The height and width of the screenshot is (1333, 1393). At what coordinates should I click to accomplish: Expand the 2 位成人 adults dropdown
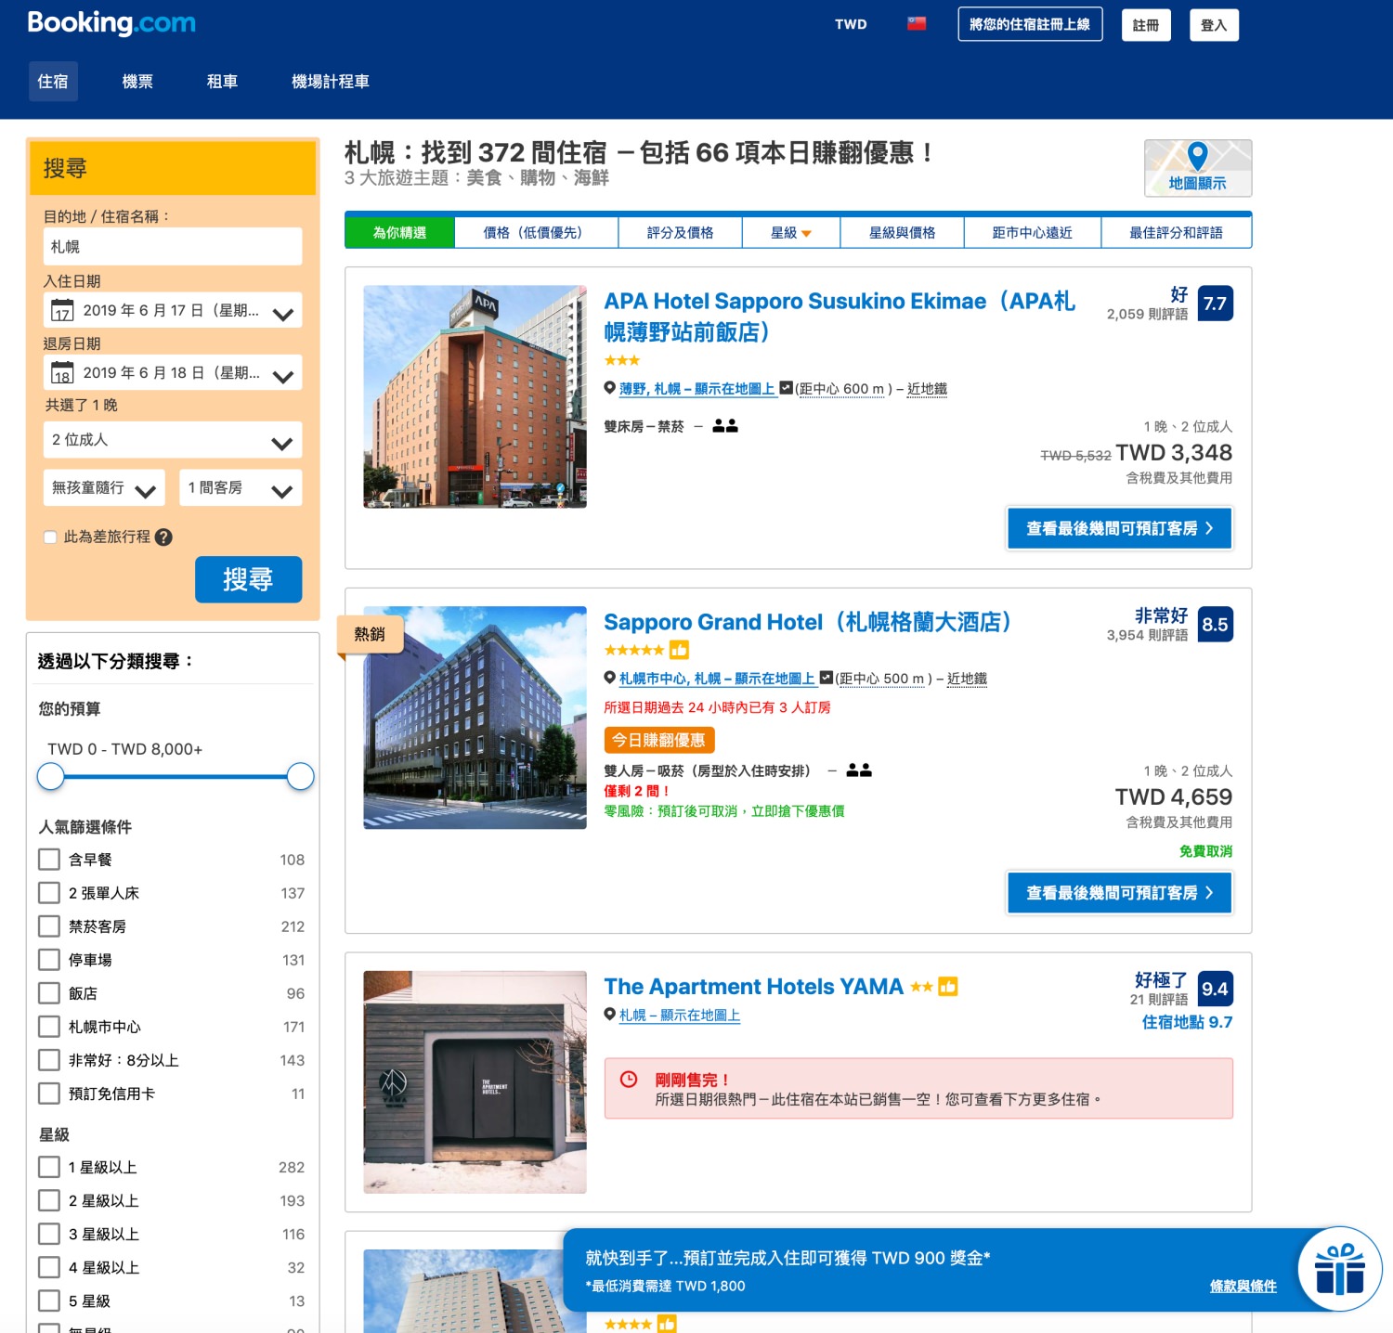pyautogui.click(x=173, y=440)
